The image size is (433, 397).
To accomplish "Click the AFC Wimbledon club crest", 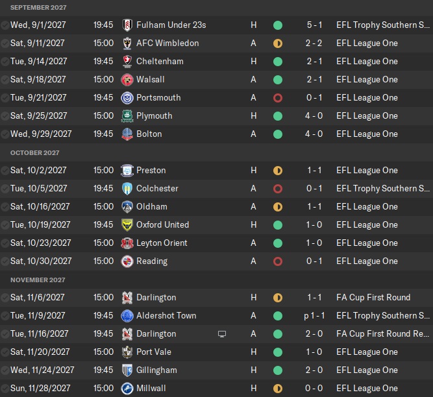I will (127, 43).
